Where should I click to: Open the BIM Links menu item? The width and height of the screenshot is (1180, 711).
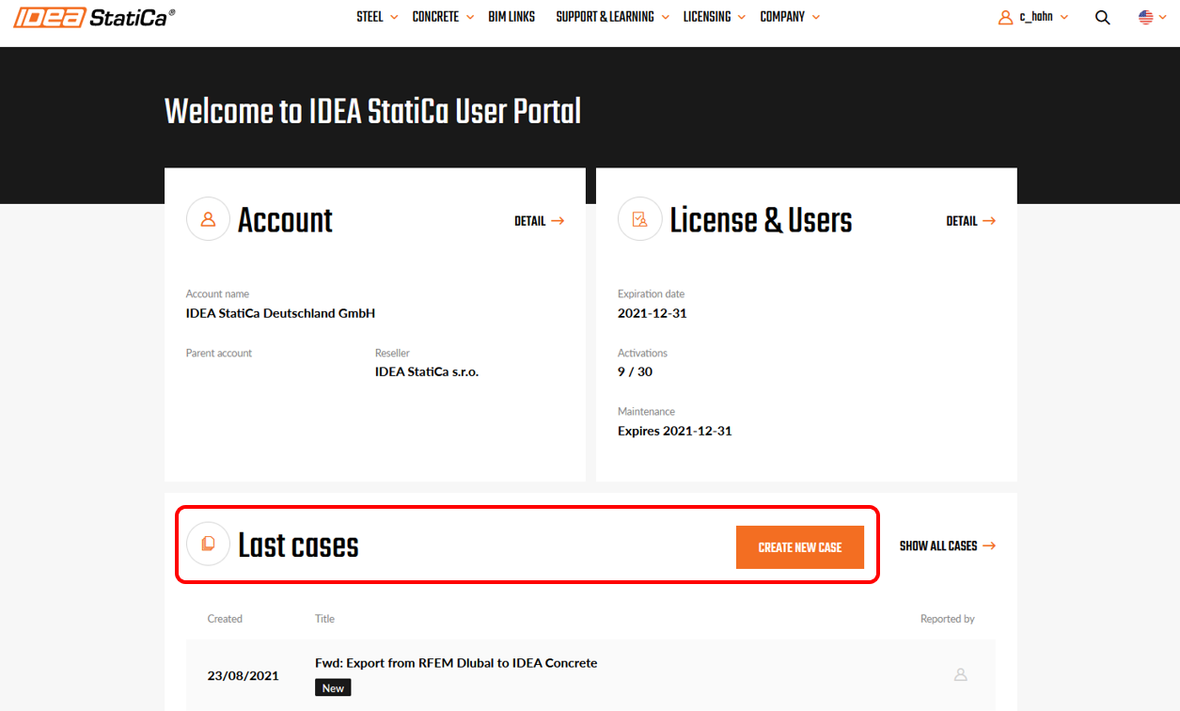click(511, 17)
